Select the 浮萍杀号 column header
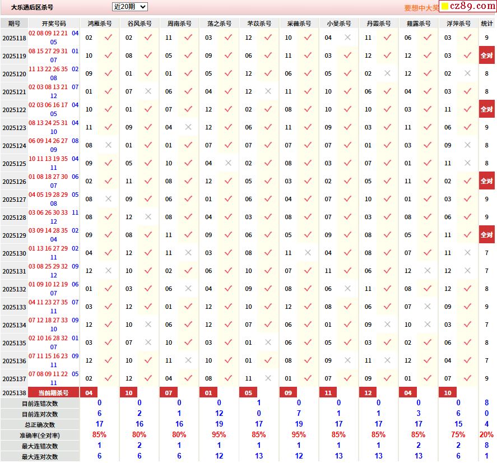 pyautogui.click(x=458, y=24)
